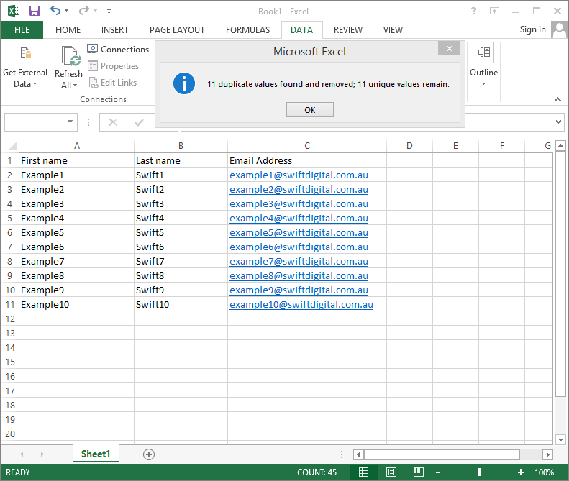Click the zoom slider handle

click(479, 472)
